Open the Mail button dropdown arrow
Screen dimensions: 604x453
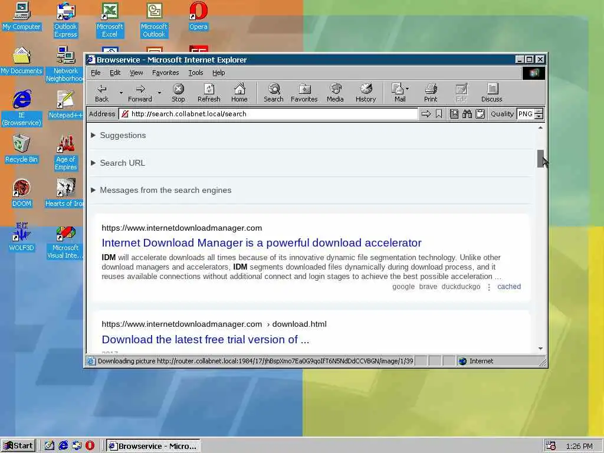pos(408,88)
